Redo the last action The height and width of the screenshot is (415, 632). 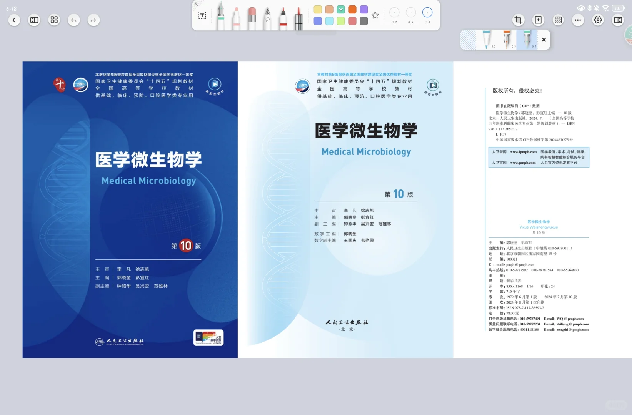point(93,20)
